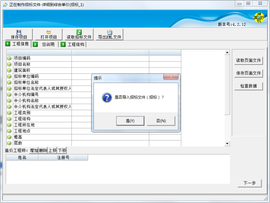Screen dimensions: 270x203
Task: Open project via 打开项目 folder icon
Action: pos(49,32)
